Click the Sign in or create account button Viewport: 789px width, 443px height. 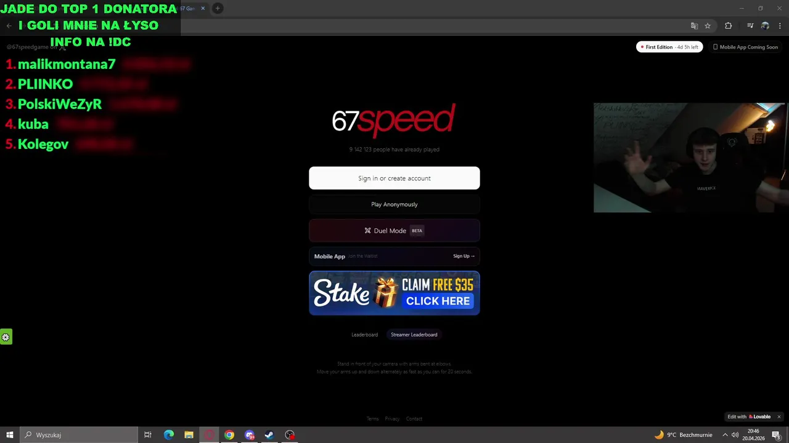point(394,178)
